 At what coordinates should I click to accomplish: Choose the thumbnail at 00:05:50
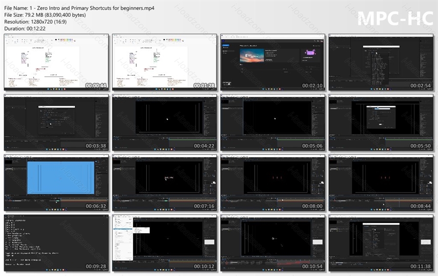[381, 122]
